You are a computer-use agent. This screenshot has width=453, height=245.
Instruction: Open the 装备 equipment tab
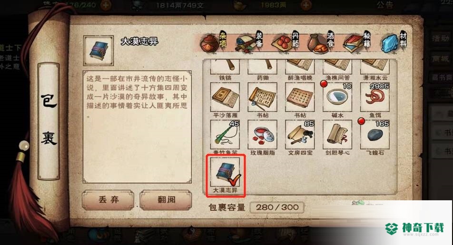249,42
